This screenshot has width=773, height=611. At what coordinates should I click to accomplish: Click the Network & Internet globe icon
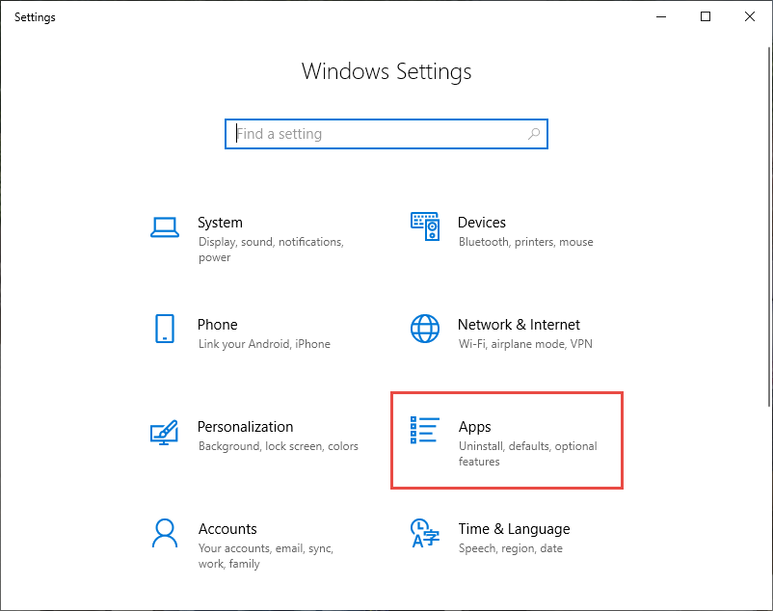425,329
